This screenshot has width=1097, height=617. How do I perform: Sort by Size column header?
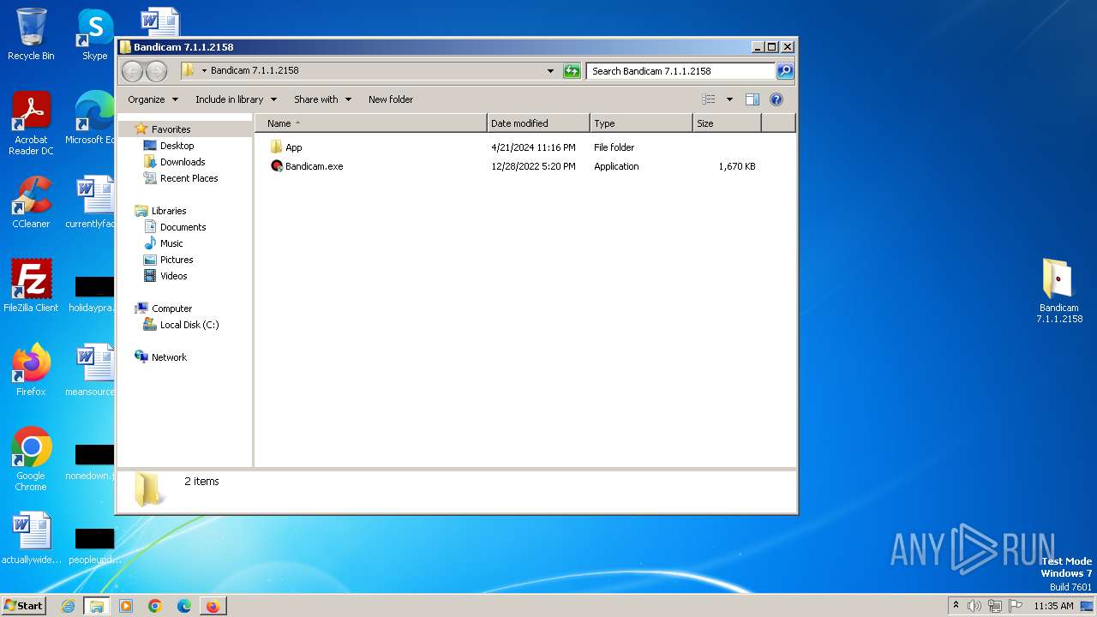[x=727, y=123]
